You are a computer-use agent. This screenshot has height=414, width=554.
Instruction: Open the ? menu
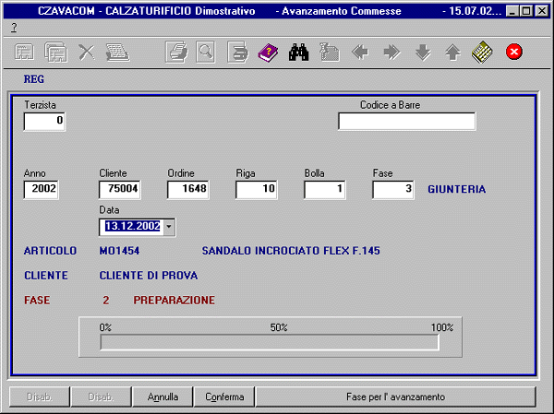[14, 28]
